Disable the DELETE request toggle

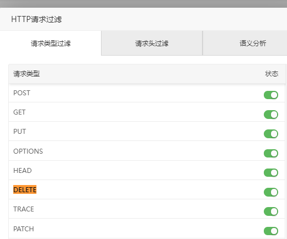click(271, 192)
